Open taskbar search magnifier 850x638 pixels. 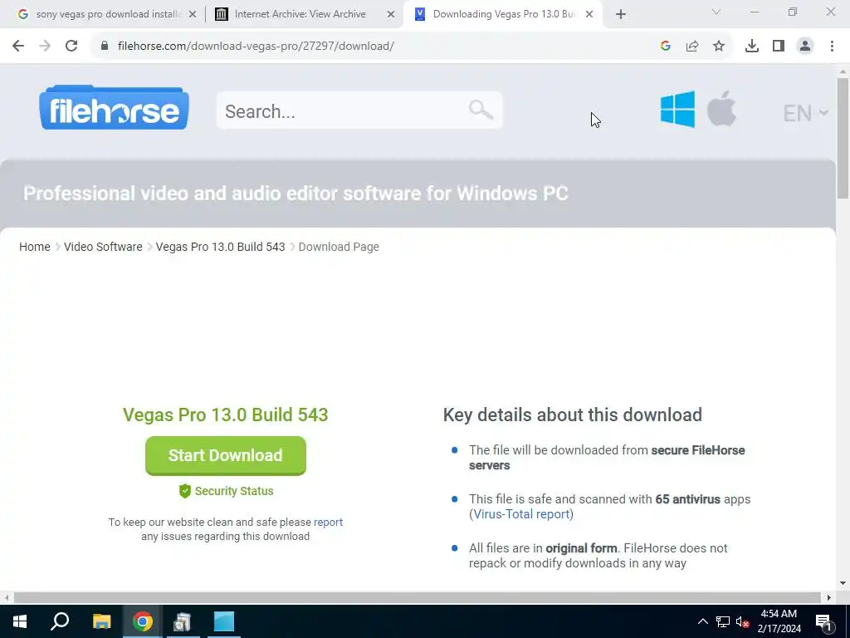point(60,621)
